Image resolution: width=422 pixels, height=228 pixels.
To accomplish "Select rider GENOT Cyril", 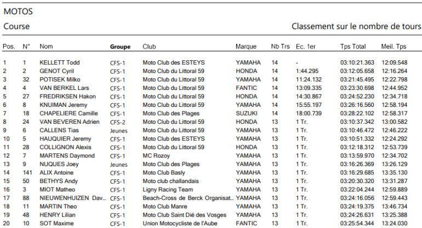I will tap(57, 71).
